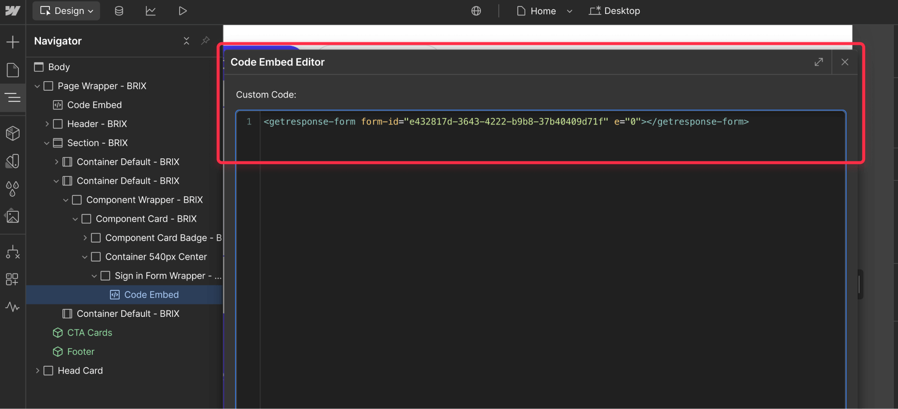This screenshot has width=898, height=409.
Task: Open the Apps grid icon
Action: [x=12, y=279]
